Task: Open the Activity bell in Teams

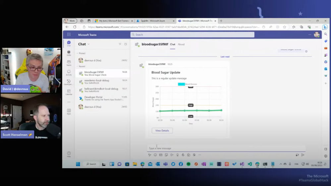Action: click(x=69, y=73)
